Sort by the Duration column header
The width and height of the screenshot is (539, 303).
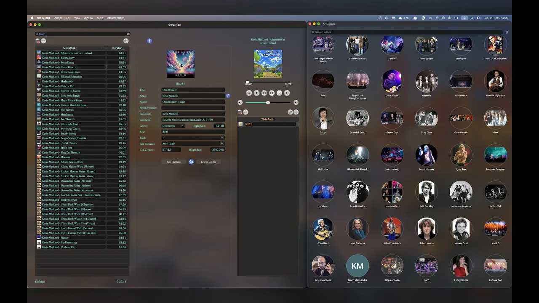(117, 48)
